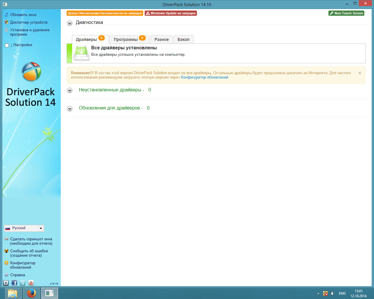Click Диспетчер устройств link
Image resolution: width=374 pixels, height=299 pixels.
[29, 22]
